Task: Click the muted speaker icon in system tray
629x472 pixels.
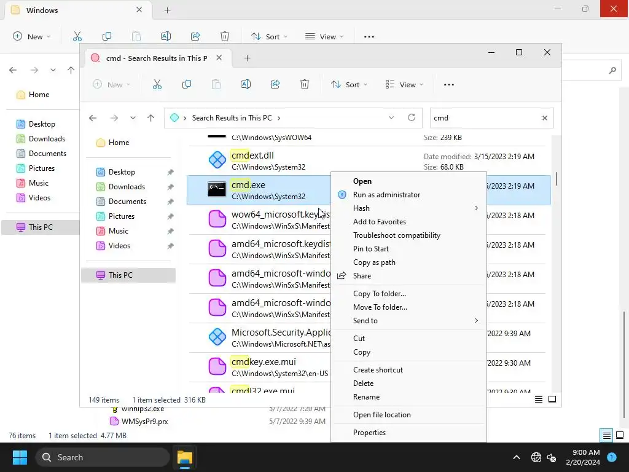Action: click(552, 457)
